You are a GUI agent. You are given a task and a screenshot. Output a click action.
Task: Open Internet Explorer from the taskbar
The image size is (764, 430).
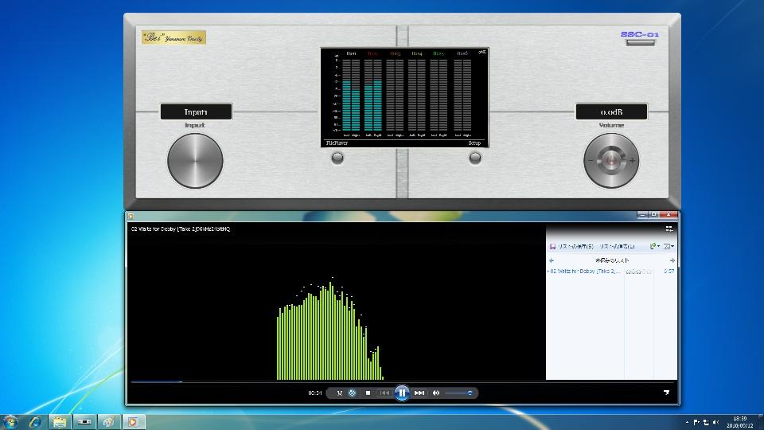pyautogui.click(x=35, y=421)
